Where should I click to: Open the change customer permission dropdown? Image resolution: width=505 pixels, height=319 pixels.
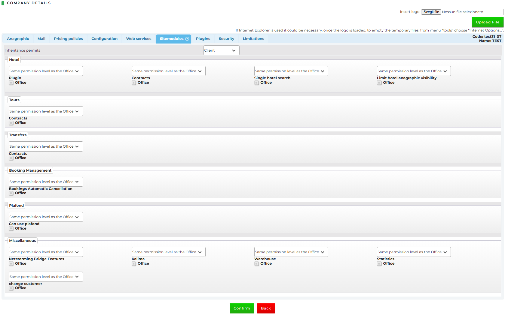point(46,277)
